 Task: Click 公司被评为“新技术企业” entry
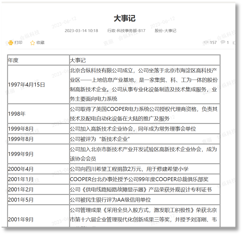point(144,139)
